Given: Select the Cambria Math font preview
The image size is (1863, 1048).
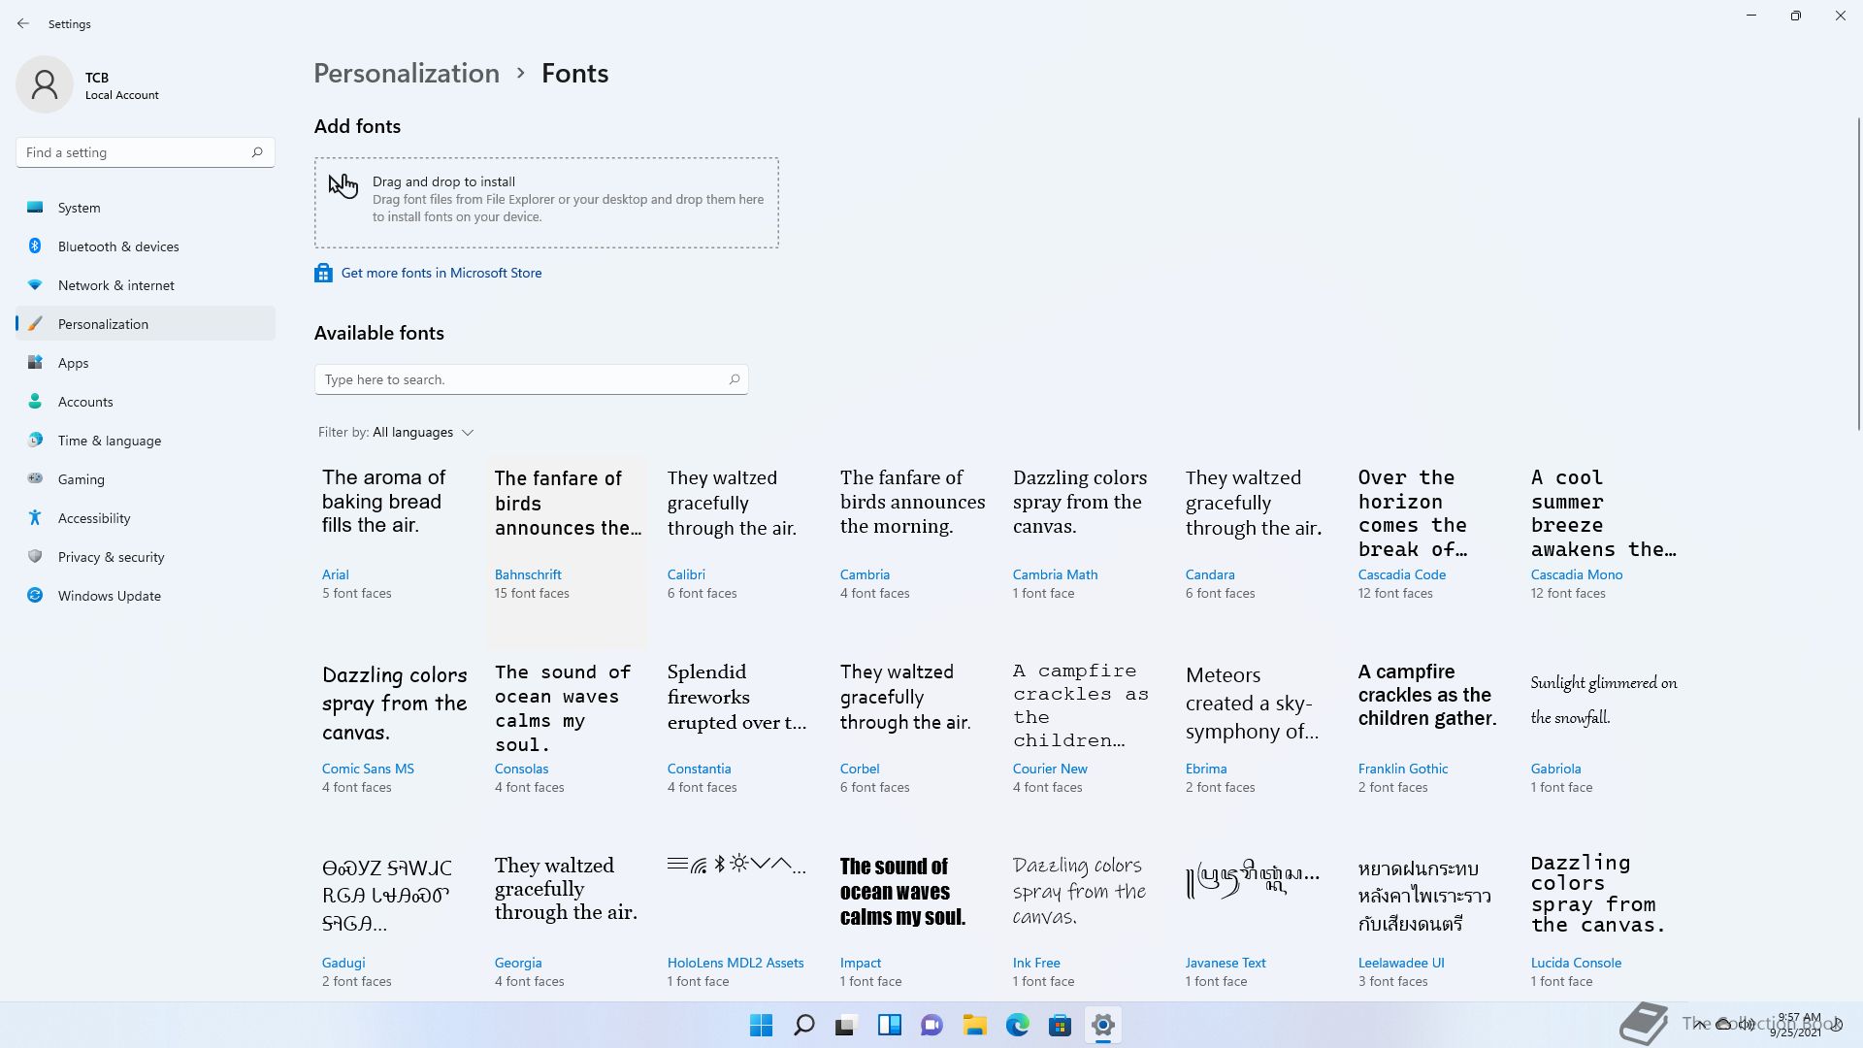Looking at the screenshot, I should 1080,502.
